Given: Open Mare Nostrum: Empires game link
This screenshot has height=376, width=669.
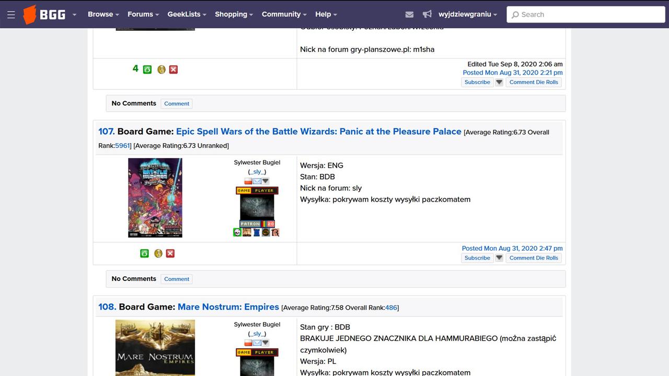Looking at the screenshot, I should coord(228,307).
